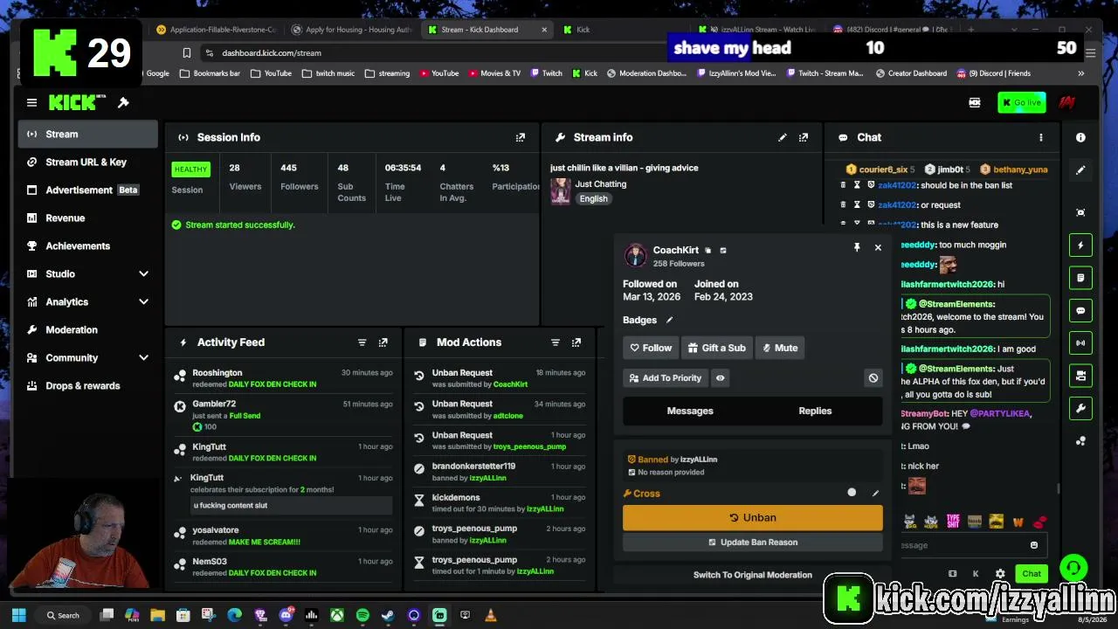Image resolution: width=1118 pixels, height=629 pixels.
Task: Toggle the white switch on the Cross row
Action: [852, 493]
